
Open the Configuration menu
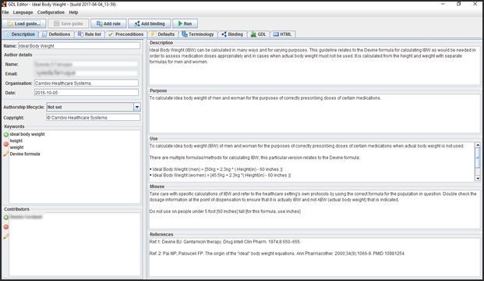[x=51, y=12]
